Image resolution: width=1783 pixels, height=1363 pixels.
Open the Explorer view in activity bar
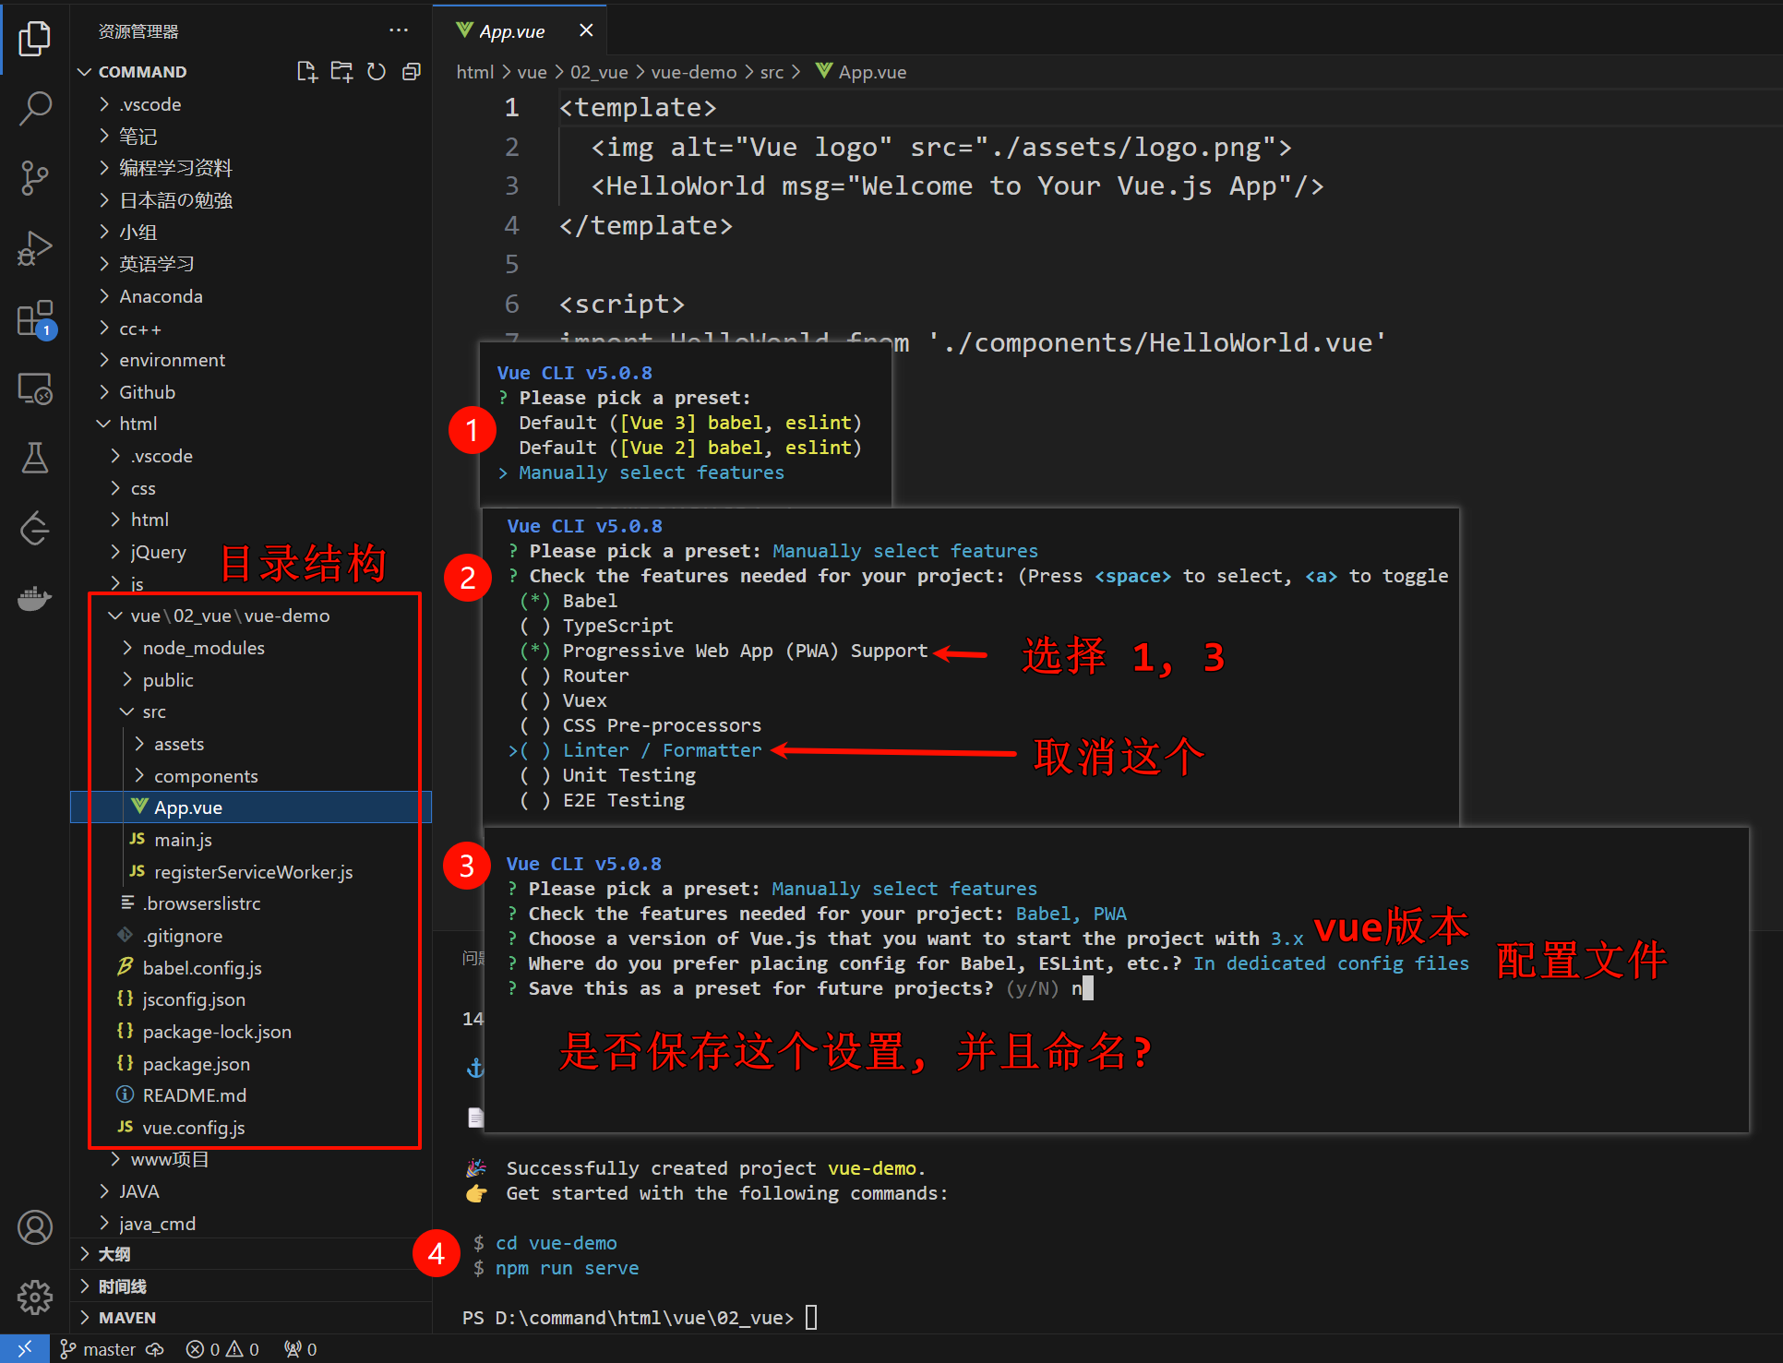[x=34, y=39]
